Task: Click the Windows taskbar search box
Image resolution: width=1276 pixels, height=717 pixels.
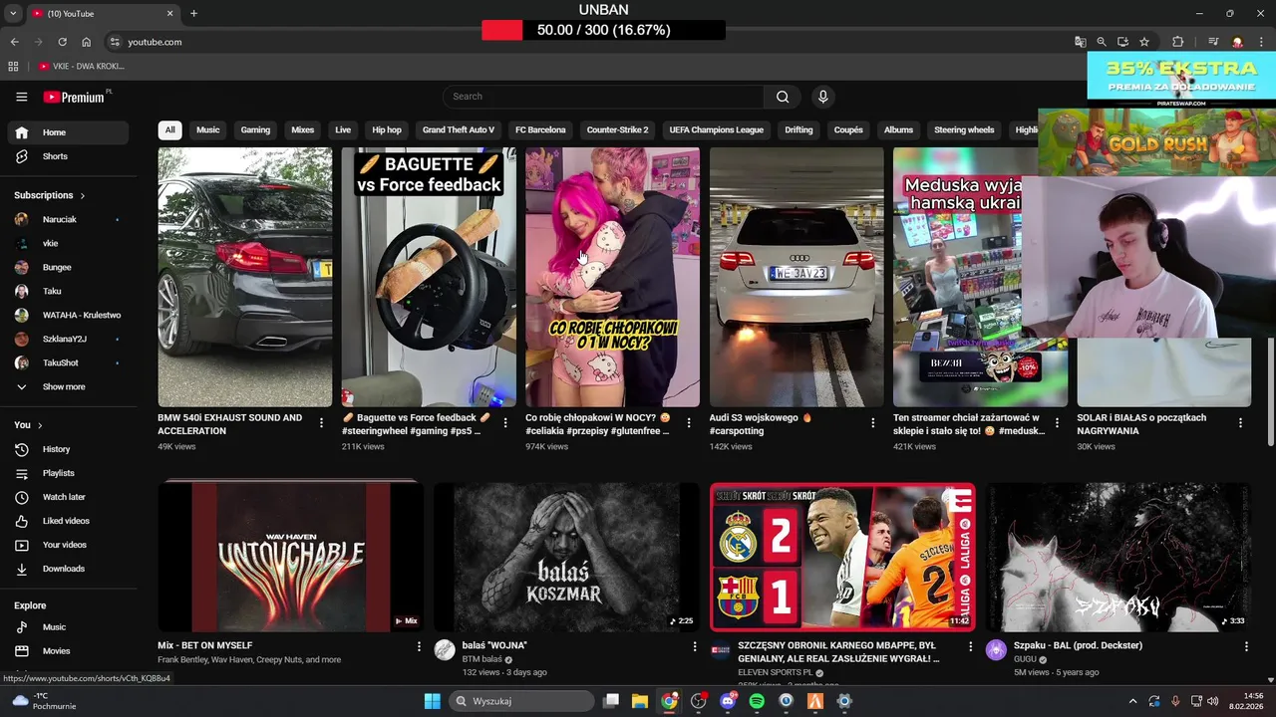Action: click(519, 701)
